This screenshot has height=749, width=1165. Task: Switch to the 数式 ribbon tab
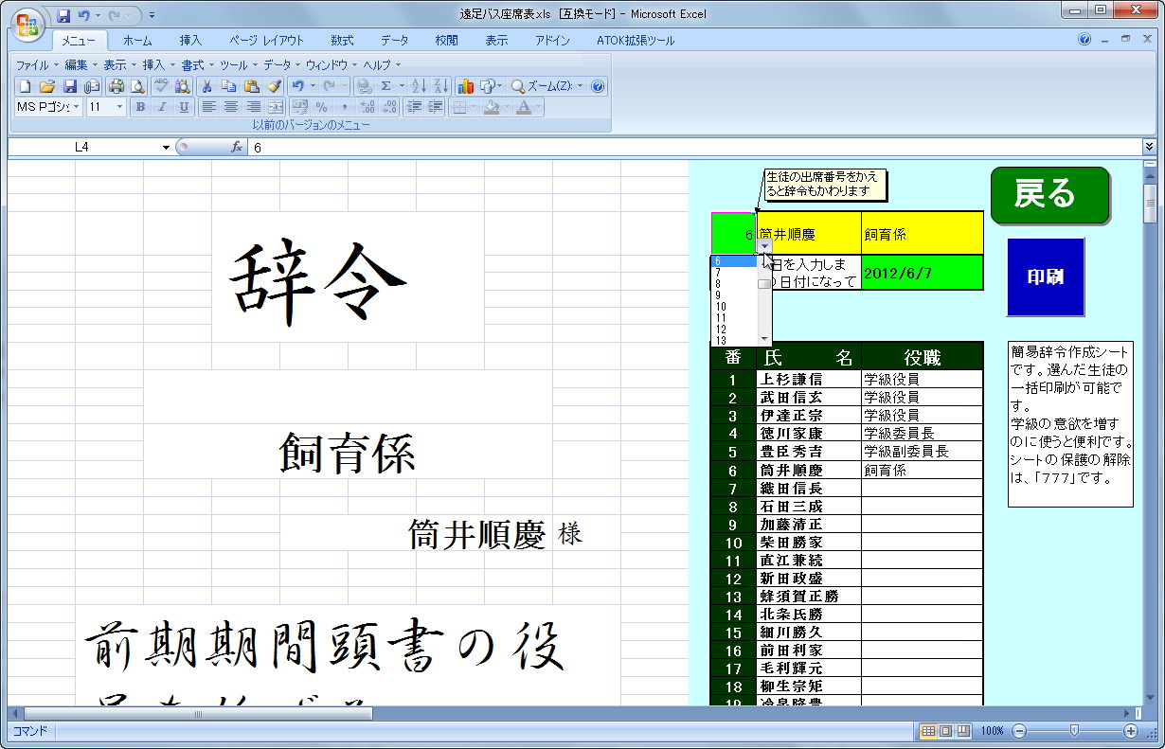point(340,40)
